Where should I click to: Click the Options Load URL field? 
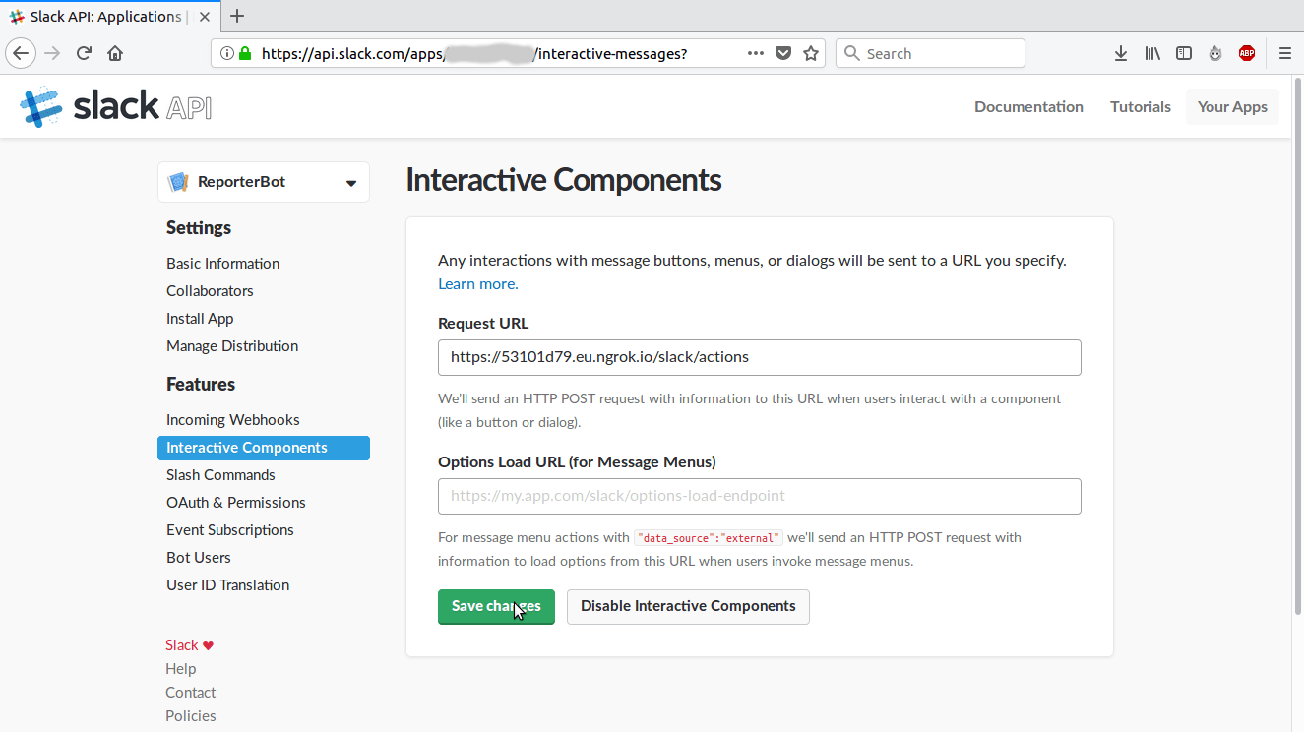click(759, 496)
